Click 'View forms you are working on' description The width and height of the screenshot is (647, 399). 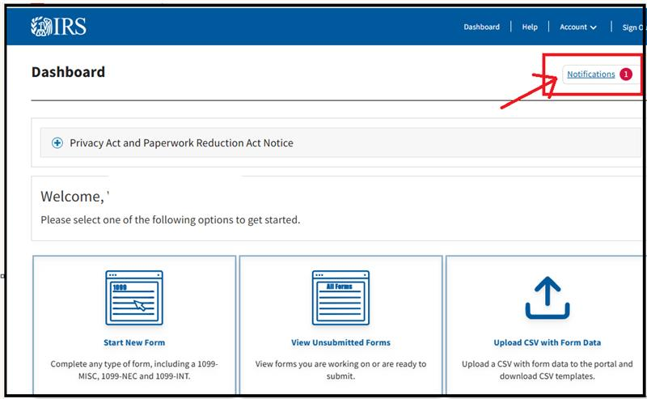[340, 370]
